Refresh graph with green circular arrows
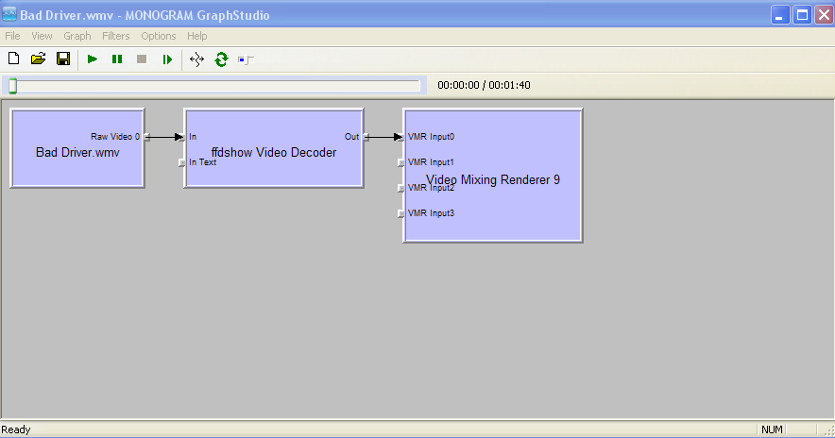Screen dimensions: 835x438 pos(222,59)
